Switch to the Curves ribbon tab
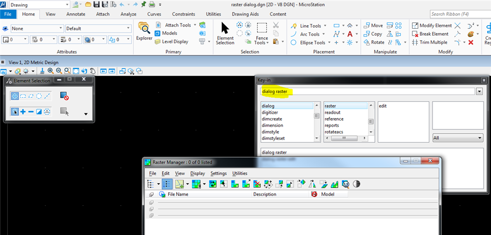Screen dimensions: 491x235 tap(154, 14)
